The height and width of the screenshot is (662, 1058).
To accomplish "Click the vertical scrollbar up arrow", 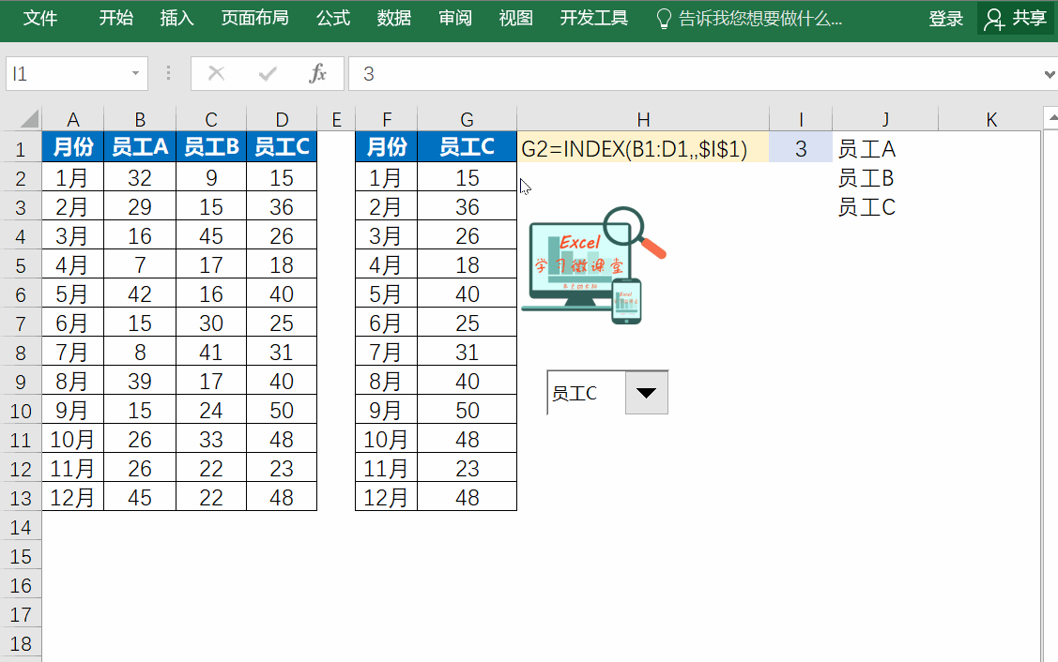I will [x=1051, y=119].
